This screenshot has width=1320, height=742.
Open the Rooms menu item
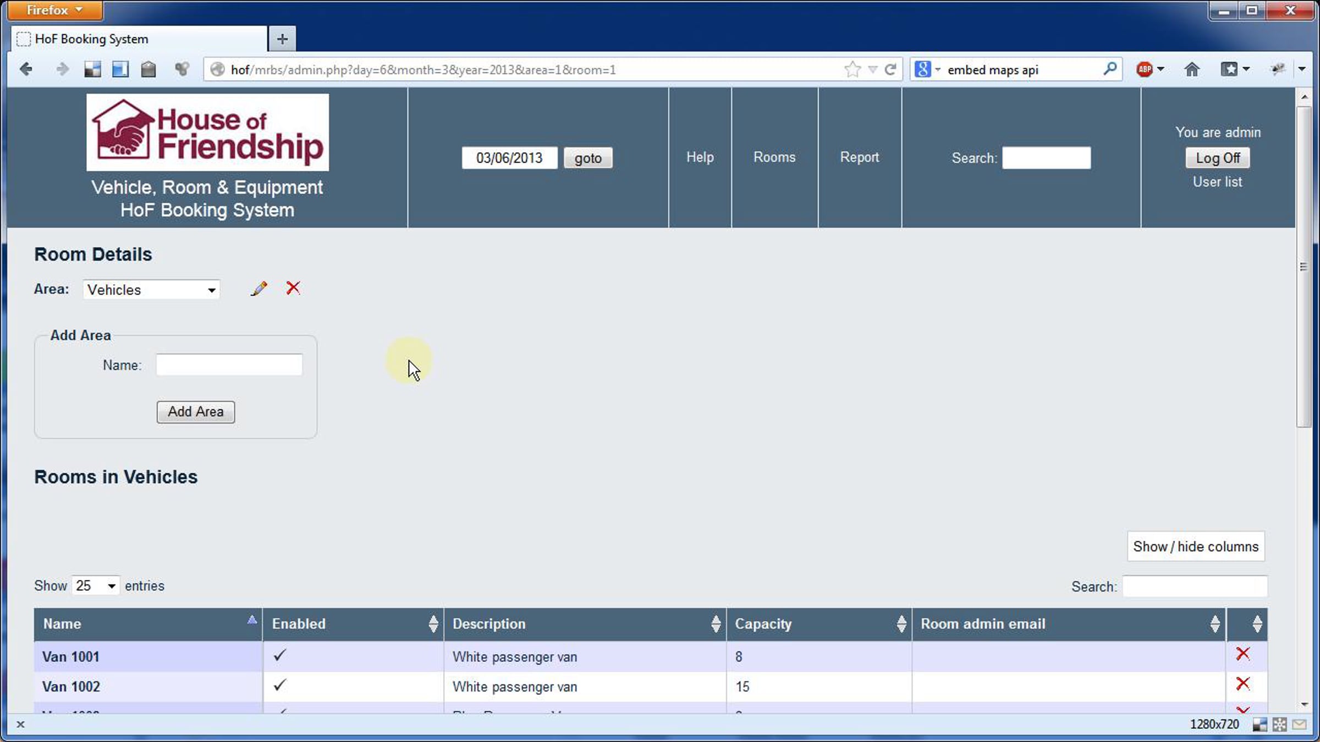[774, 157]
